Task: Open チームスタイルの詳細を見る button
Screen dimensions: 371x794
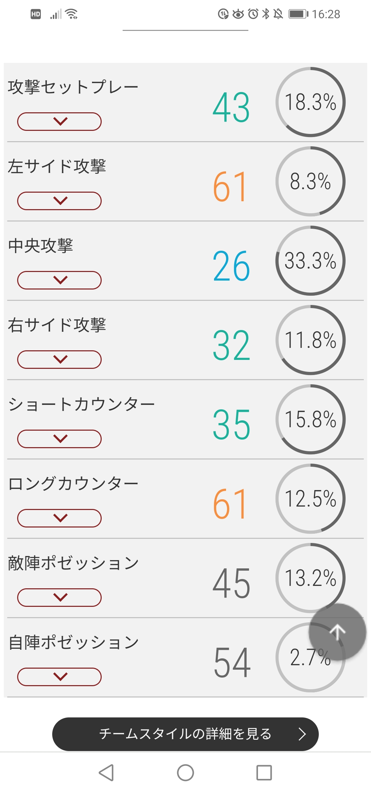Action: pos(185,734)
